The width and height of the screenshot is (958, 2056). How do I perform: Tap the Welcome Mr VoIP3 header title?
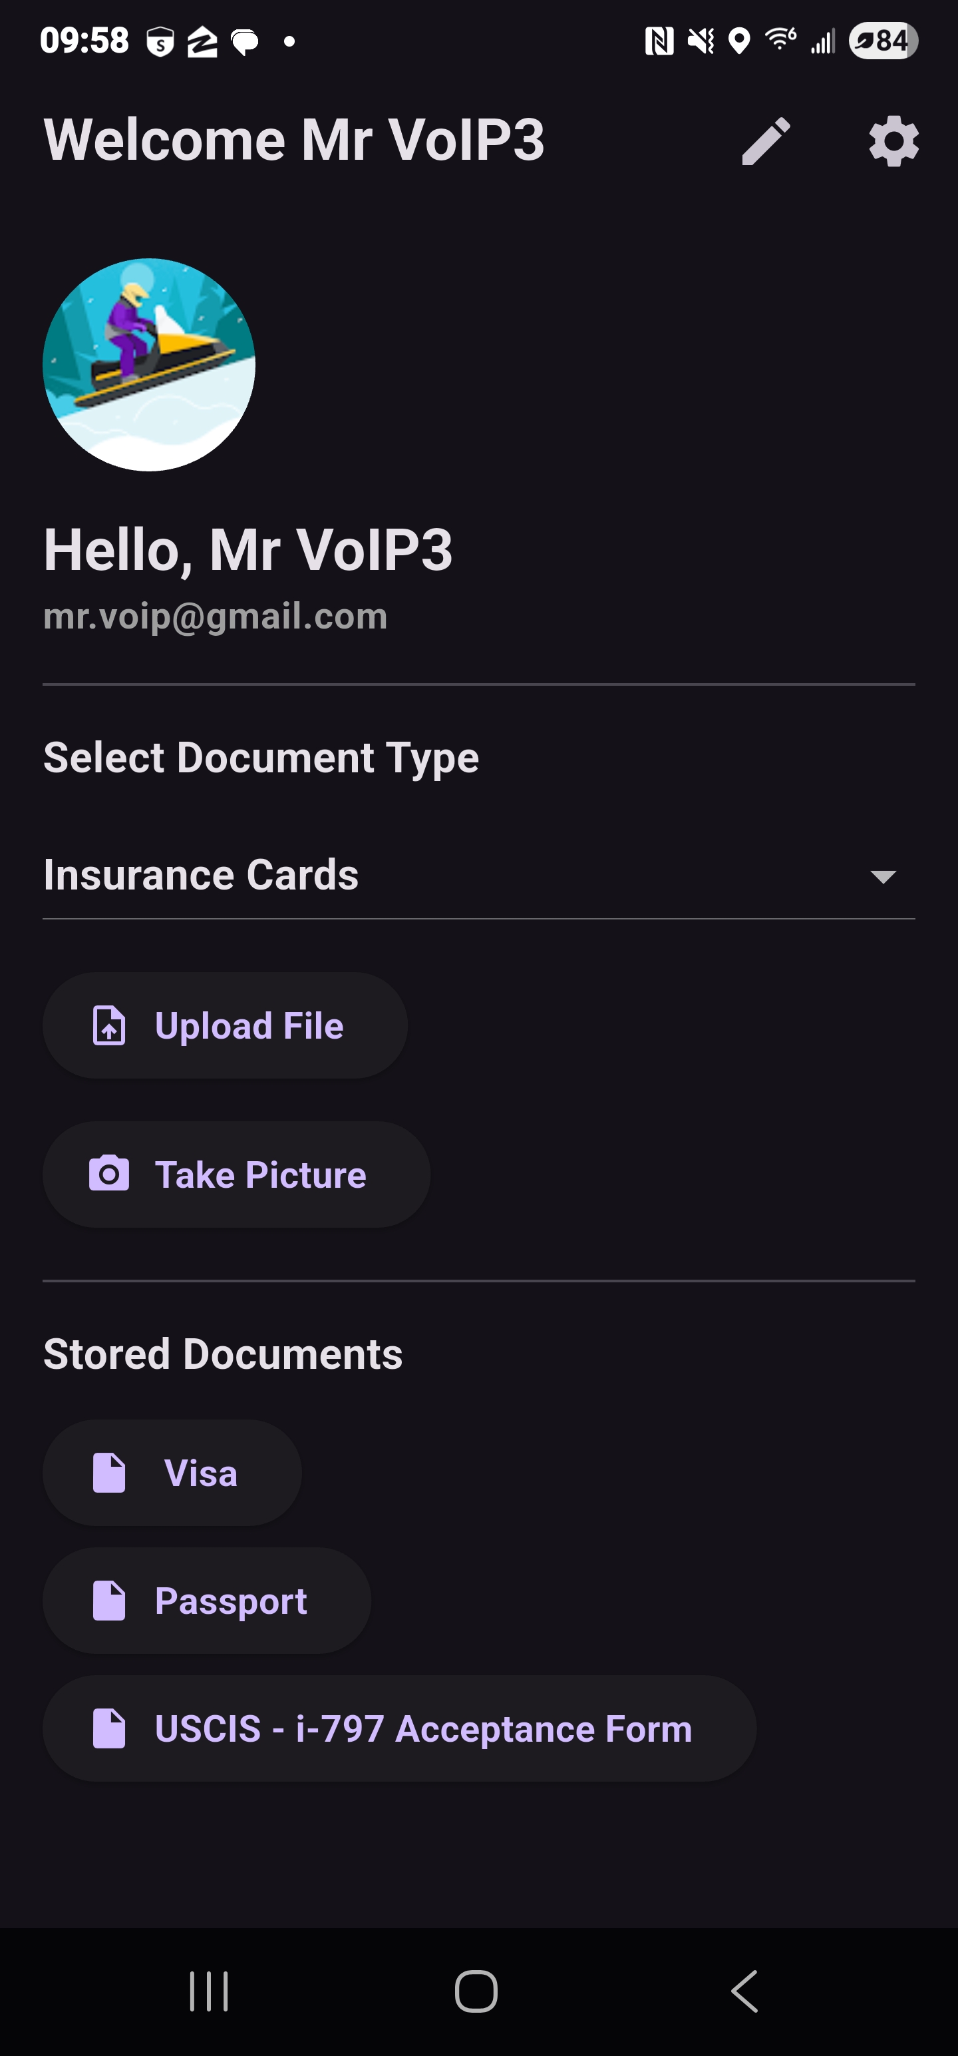[294, 140]
